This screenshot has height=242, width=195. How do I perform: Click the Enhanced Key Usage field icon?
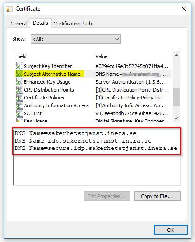[19, 81]
